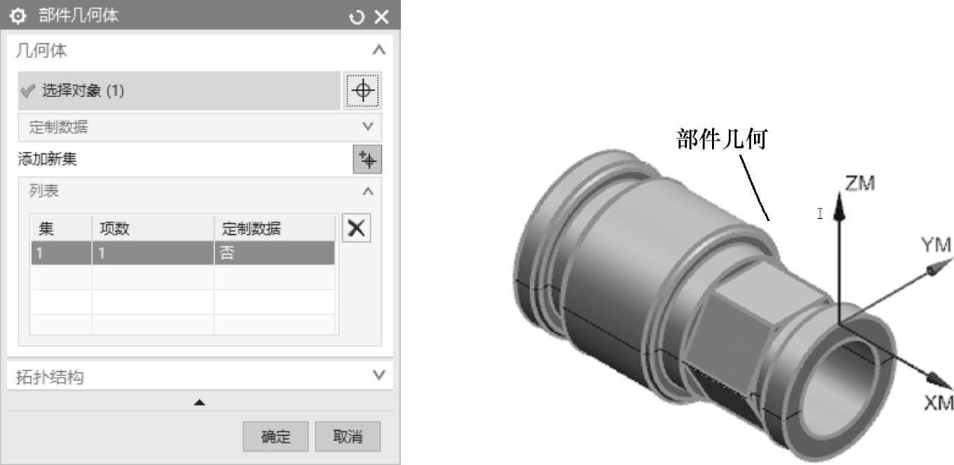Click the 取消 button
The image size is (954, 465).
click(348, 436)
